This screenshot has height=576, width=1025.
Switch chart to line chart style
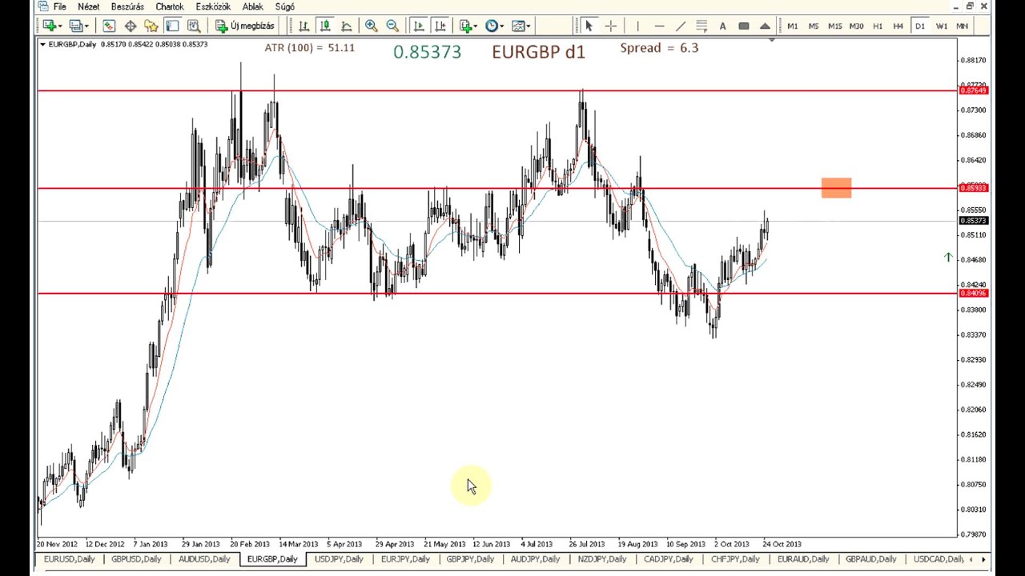coord(347,26)
